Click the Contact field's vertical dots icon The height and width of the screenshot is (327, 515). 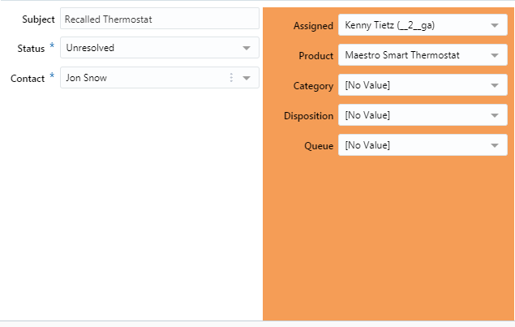pyautogui.click(x=231, y=78)
